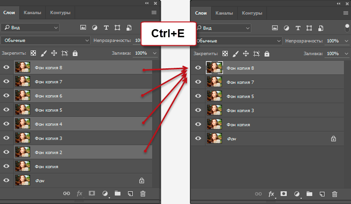
Task: Lock position icon in left panel
Action: pos(54,53)
